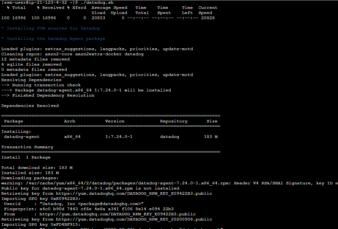Click the '20828' current speed value
The height and width of the screenshot is (229, 338).
(x=208, y=18)
